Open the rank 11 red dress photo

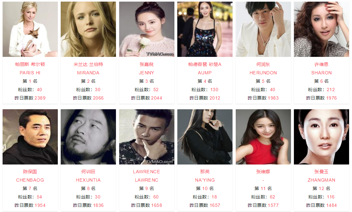pos(263,137)
